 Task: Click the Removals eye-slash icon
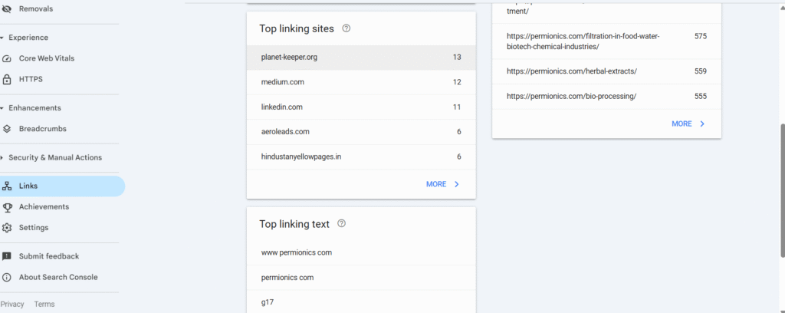[7, 8]
